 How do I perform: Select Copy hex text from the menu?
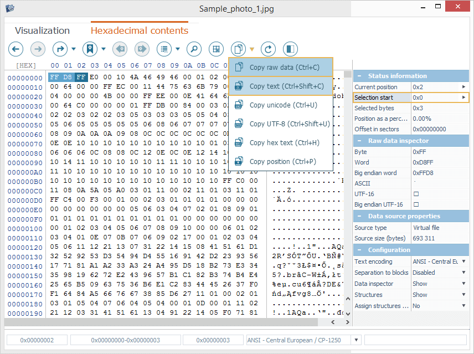pyautogui.click(x=283, y=142)
